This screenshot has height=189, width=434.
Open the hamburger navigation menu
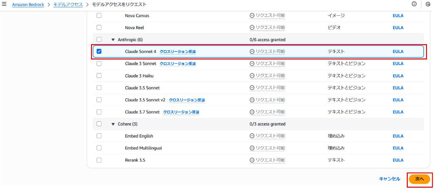pyautogui.click(x=4, y=4)
